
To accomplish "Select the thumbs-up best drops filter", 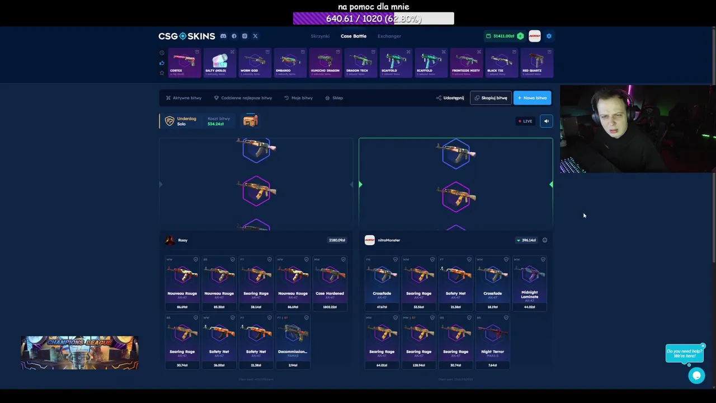I will tap(162, 63).
